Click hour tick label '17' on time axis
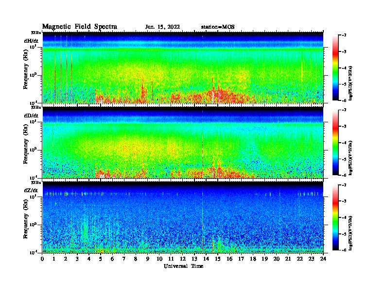The width and height of the screenshot is (385, 297). coord(241,259)
